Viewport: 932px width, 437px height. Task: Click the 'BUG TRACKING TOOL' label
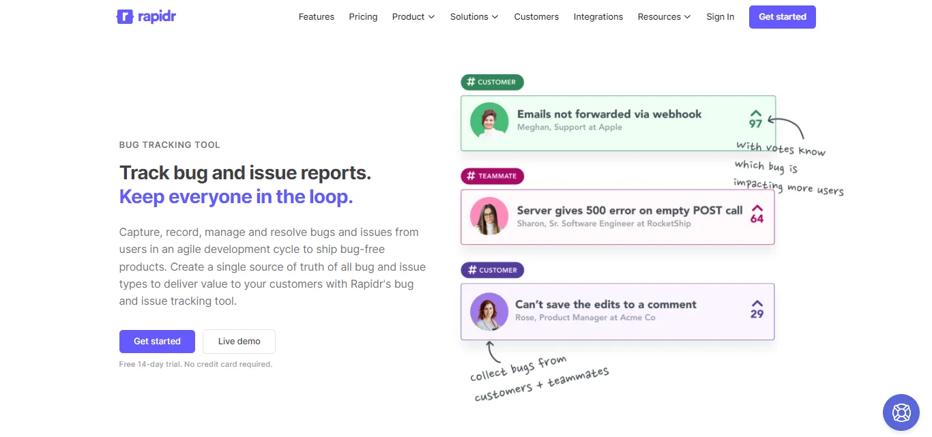coord(170,145)
